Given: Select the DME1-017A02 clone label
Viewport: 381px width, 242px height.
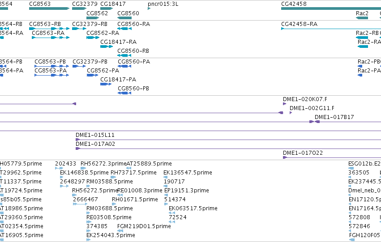Looking at the screenshot, I should tap(95, 144).
